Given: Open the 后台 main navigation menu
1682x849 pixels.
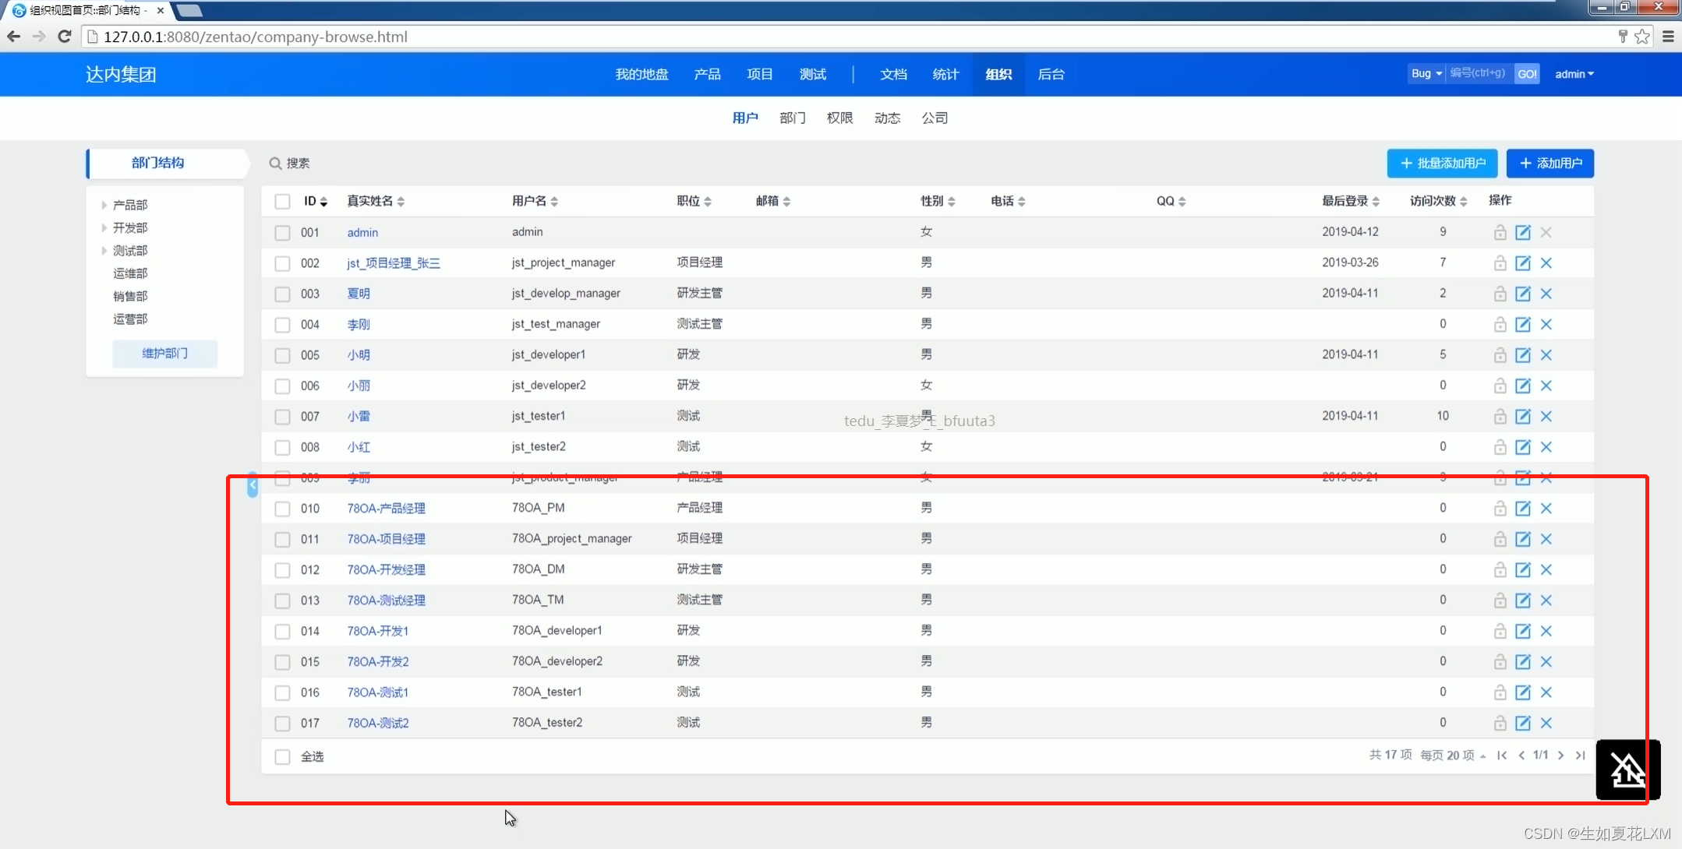Looking at the screenshot, I should (1051, 74).
